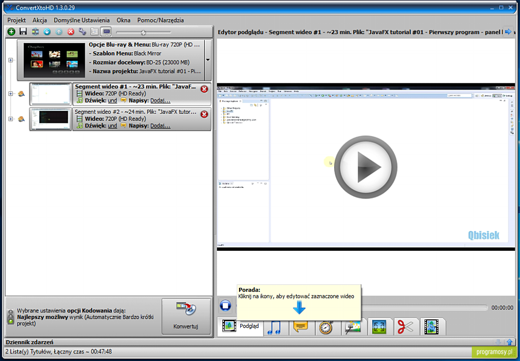Open the Akcja menu
Screen dimensions: 520x361
(x=40, y=20)
